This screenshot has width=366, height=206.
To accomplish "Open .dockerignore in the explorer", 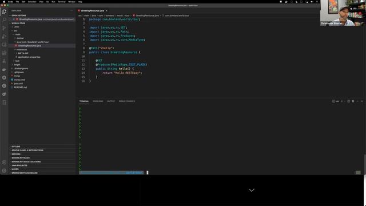I will pyautogui.click(x=21, y=69).
